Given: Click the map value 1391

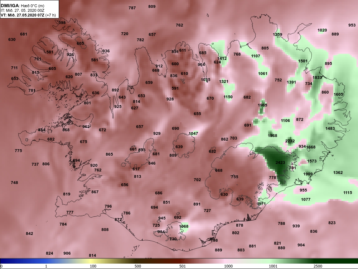Looking at the screenshot, I should pos(291,82).
